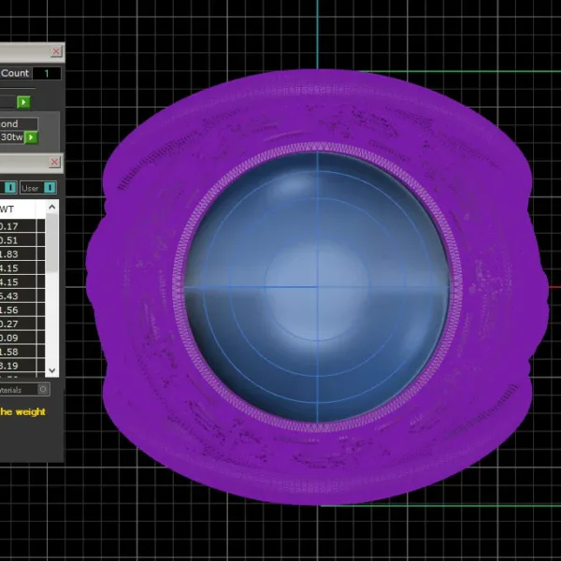
Task: Select the weight row ending in .19
Action: tap(22, 366)
